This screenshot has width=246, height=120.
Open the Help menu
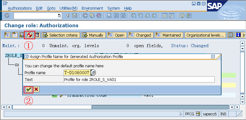point(128,8)
